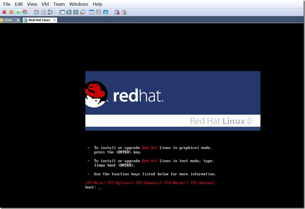Revert to the previous snapshot
Image resolution: width=305 pixels, height=209 pixels.
43,12
